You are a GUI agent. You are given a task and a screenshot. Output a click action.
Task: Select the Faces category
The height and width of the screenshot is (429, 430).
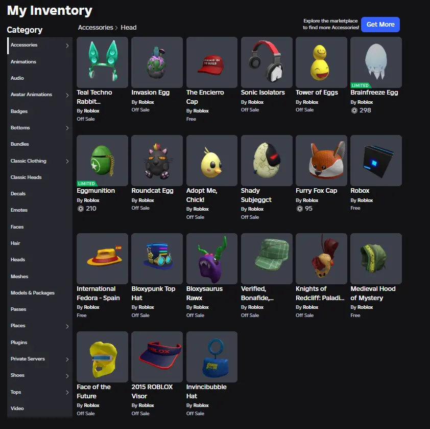40,227
